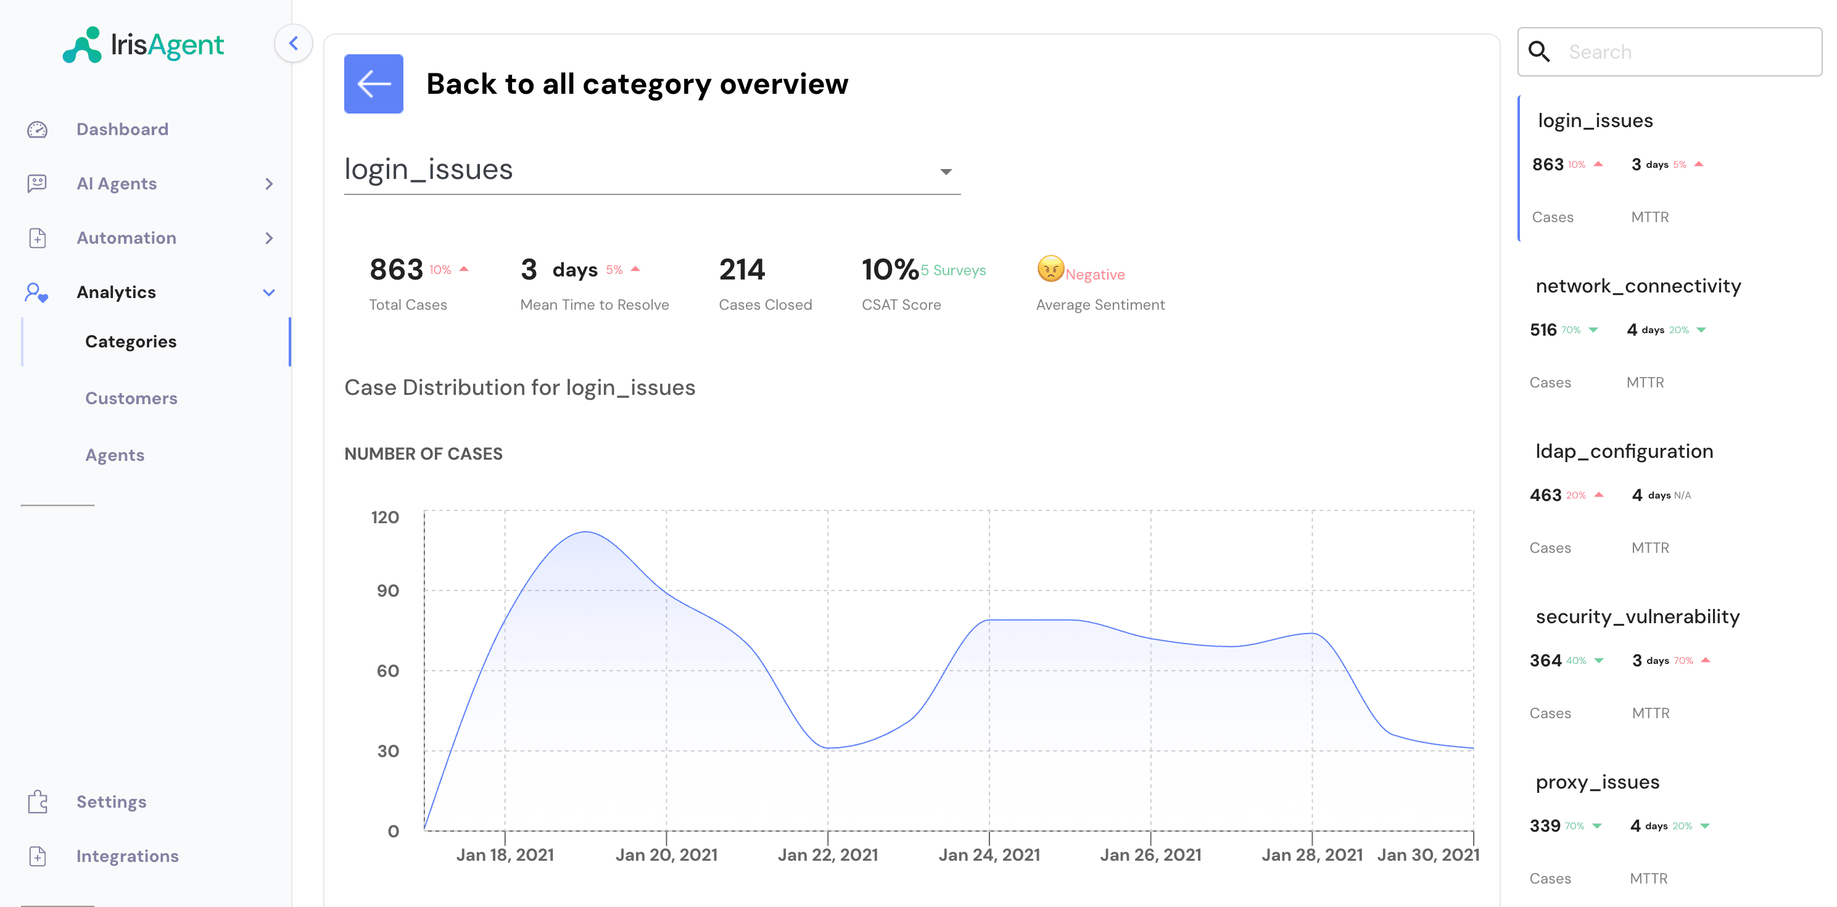Viewport: 1837px width, 907px height.
Task: Click the Analytics person-heart icon
Action: pyautogui.click(x=37, y=292)
